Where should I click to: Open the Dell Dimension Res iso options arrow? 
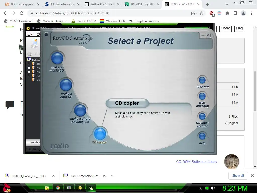click(x=112, y=176)
